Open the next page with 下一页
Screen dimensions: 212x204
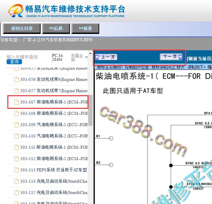tap(171, 57)
